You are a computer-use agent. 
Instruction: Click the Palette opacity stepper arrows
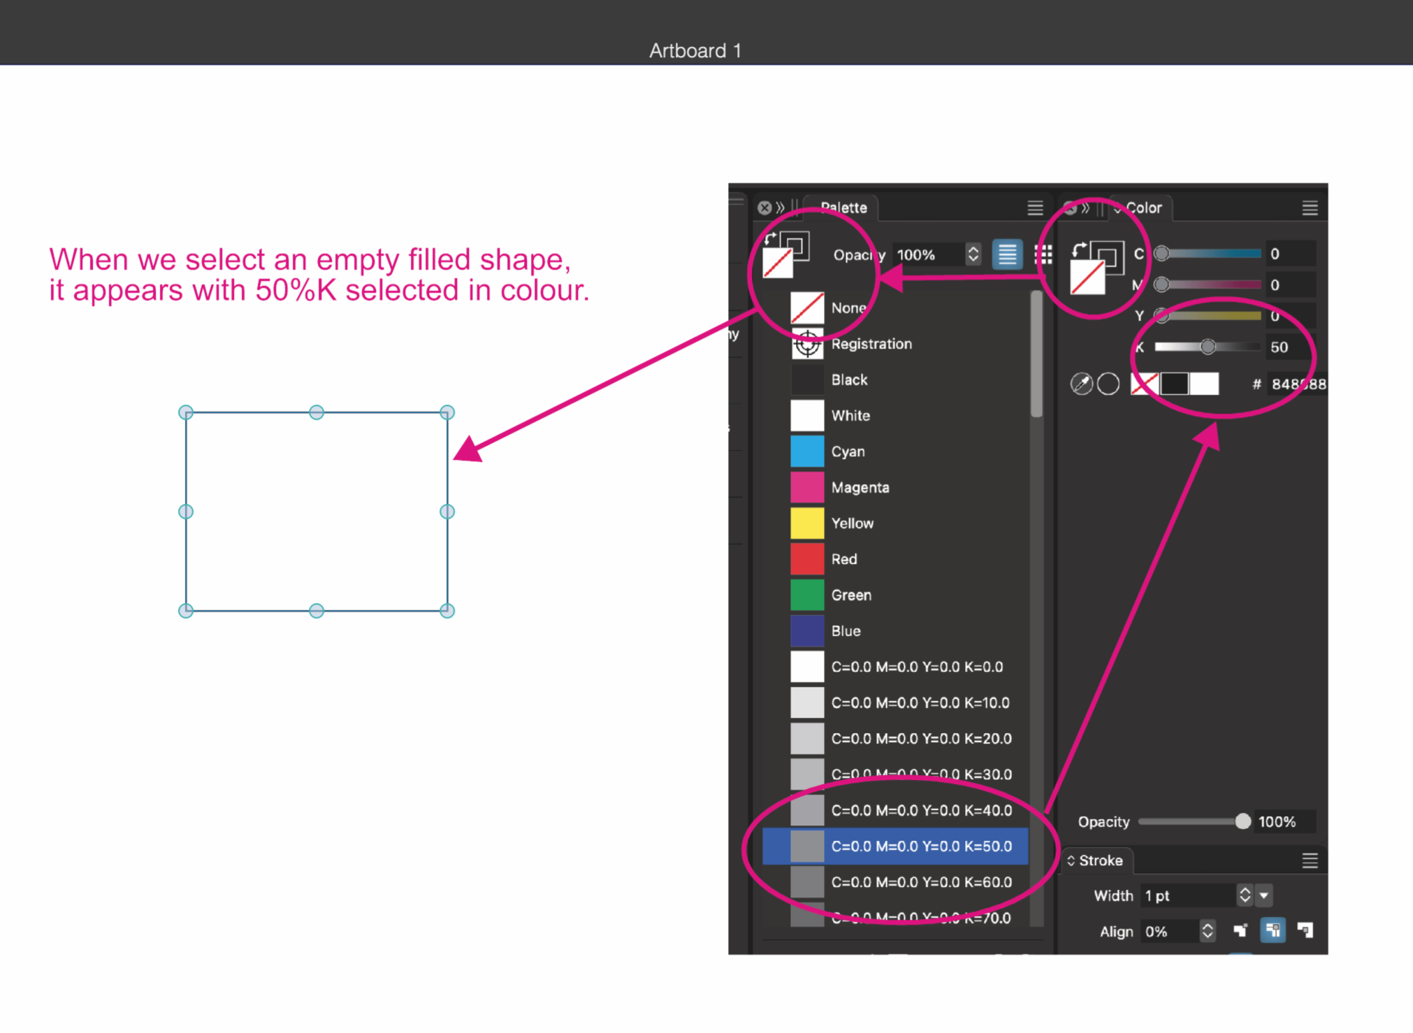[973, 254]
